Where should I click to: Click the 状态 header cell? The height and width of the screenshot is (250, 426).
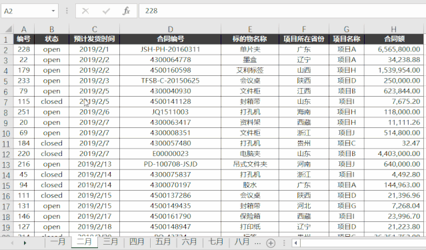(x=51, y=39)
